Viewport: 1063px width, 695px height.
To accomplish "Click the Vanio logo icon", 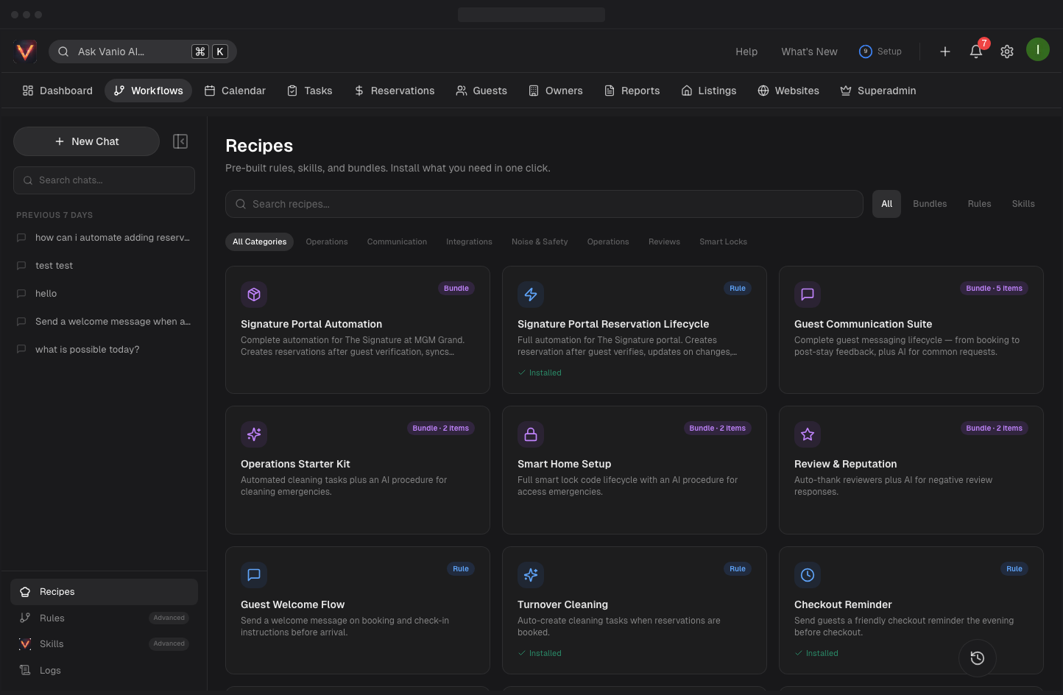I will [x=26, y=52].
